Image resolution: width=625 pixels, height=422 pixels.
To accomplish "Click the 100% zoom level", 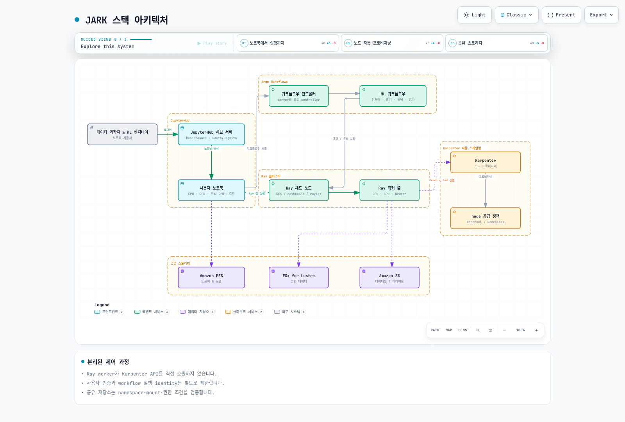I will click(x=520, y=330).
